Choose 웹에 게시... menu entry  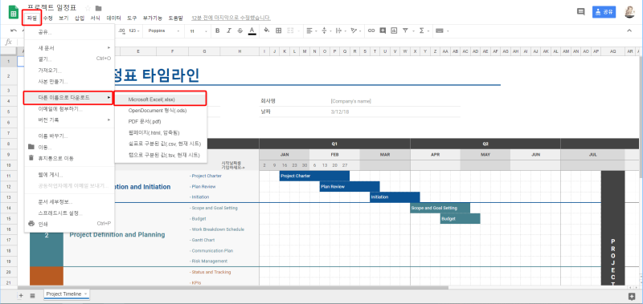coord(69,175)
